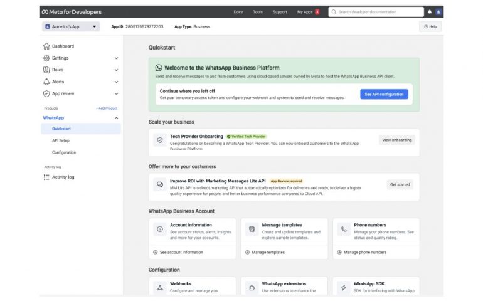Open the user profile avatar icon

438,12
